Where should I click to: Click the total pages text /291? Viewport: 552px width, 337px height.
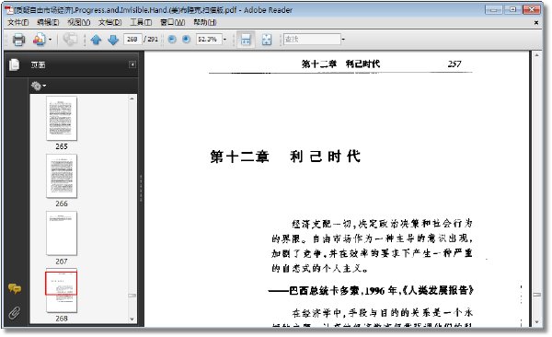(151, 39)
